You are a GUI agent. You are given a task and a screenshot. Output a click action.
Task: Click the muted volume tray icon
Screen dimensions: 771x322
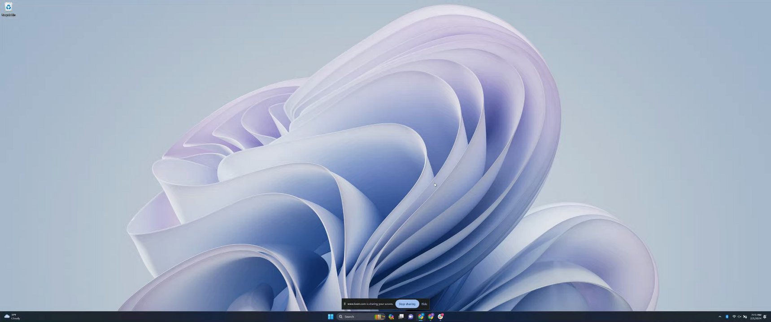click(x=740, y=317)
